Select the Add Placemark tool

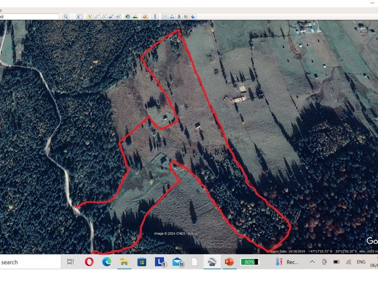coord(90,17)
